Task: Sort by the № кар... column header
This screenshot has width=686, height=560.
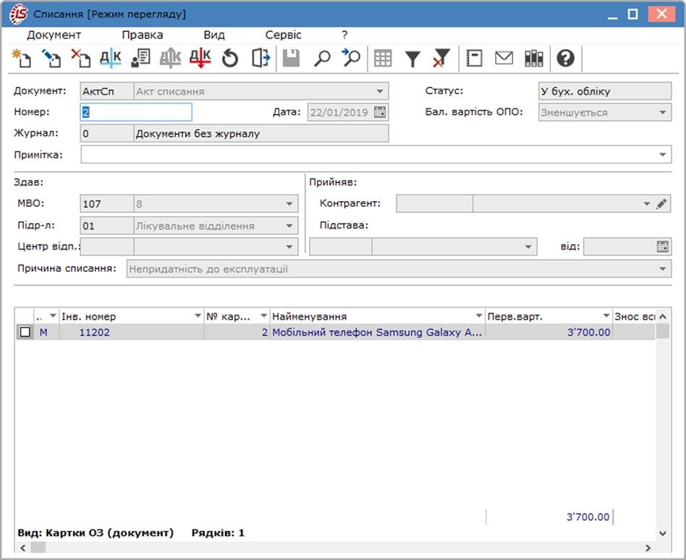Action: (x=236, y=316)
